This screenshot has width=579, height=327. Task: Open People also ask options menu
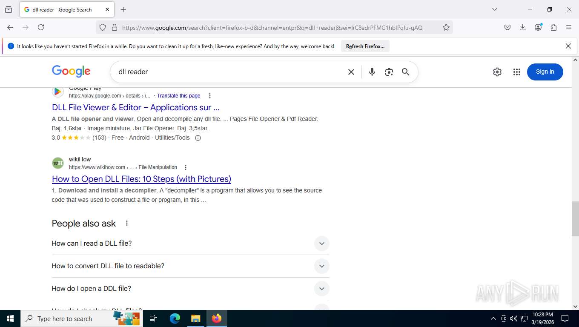(x=126, y=223)
